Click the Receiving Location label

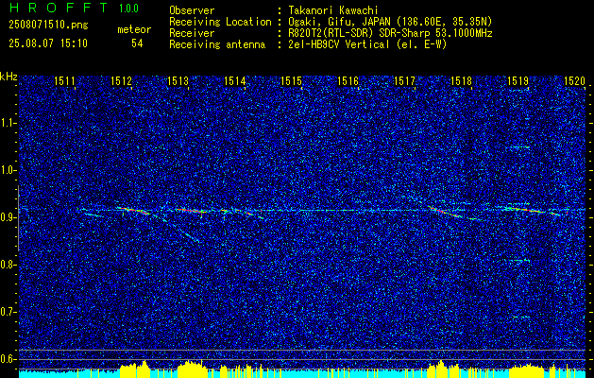pos(220,22)
